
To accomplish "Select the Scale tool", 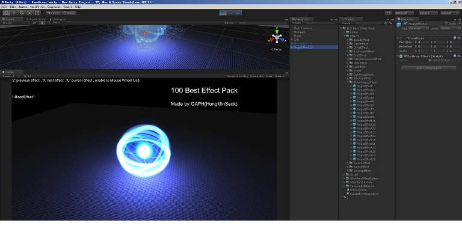I will point(29,13).
